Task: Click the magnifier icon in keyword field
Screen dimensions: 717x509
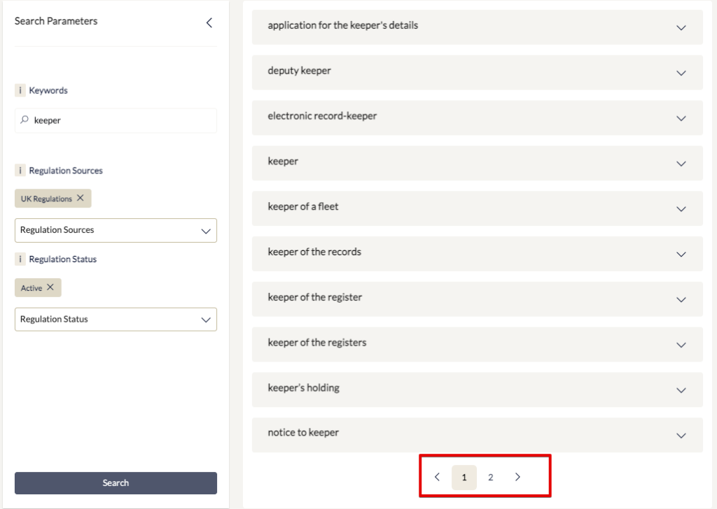Action: tap(25, 120)
